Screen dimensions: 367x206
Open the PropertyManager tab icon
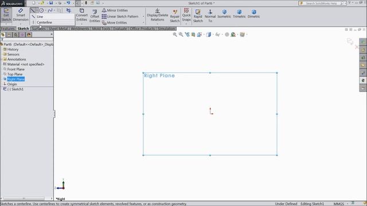pyautogui.click(x=9, y=35)
